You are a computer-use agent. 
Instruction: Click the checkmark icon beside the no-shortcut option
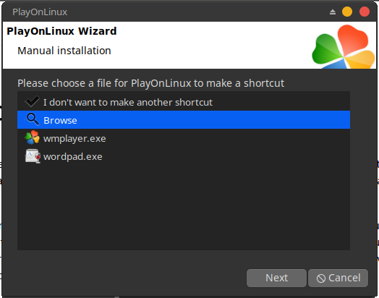(x=32, y=101)
